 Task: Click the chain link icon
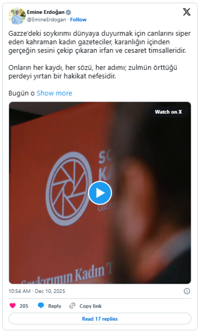click(x=72, y=306)
